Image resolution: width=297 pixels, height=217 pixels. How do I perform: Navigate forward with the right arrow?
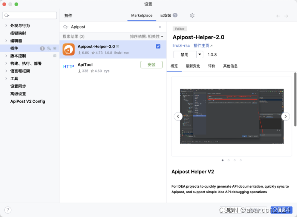[286, 16]
